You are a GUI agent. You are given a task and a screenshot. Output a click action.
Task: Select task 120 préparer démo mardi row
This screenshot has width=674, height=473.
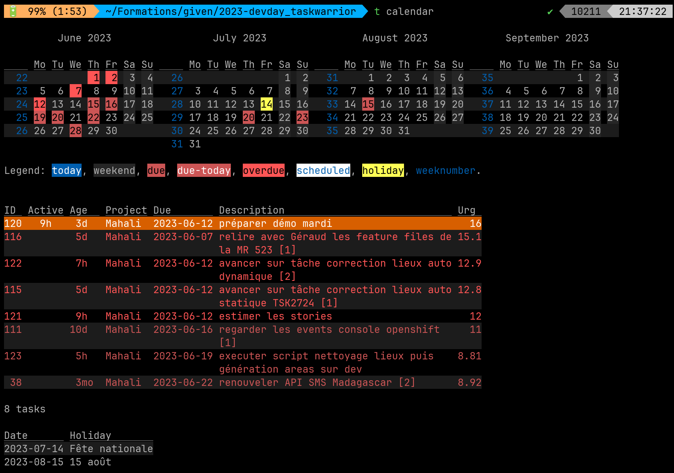pos(242,223)
